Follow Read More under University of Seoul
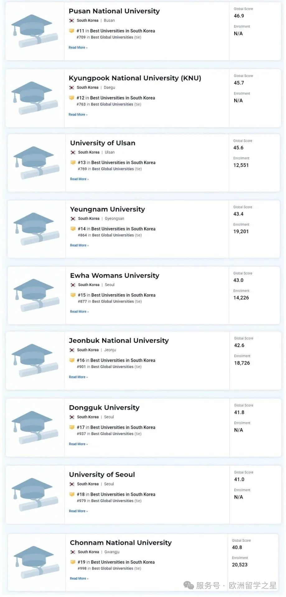This screenshot has height=597, width=286. [x=78, y=511]
